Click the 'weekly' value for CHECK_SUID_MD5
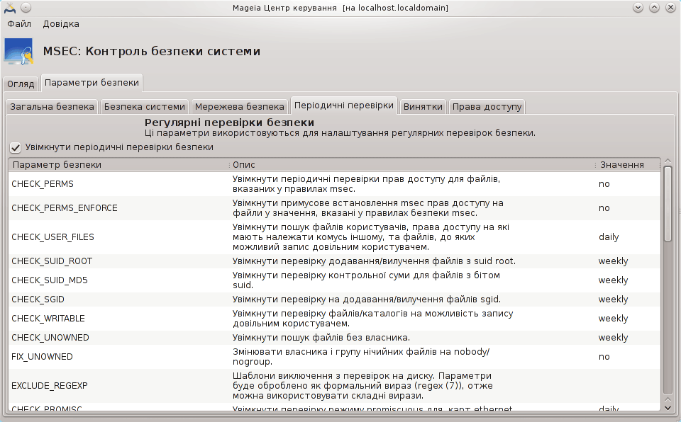This screenshot has height=422, width=681. [613, 280]
